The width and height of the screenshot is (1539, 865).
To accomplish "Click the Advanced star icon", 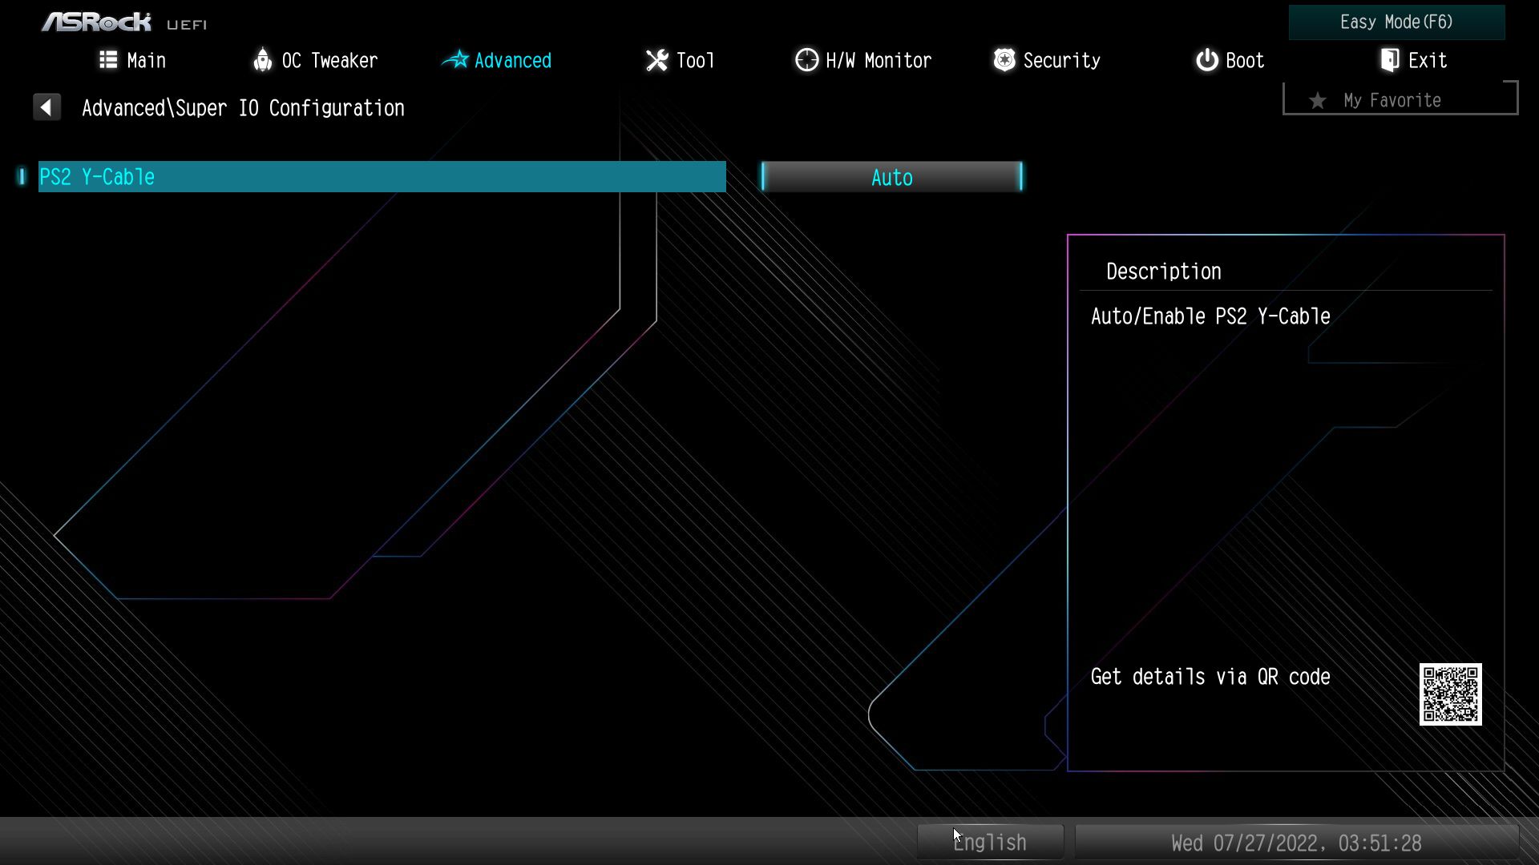I will pos(456,60).
